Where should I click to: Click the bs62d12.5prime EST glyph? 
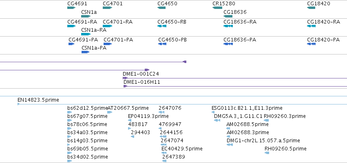tap(69, 112)
